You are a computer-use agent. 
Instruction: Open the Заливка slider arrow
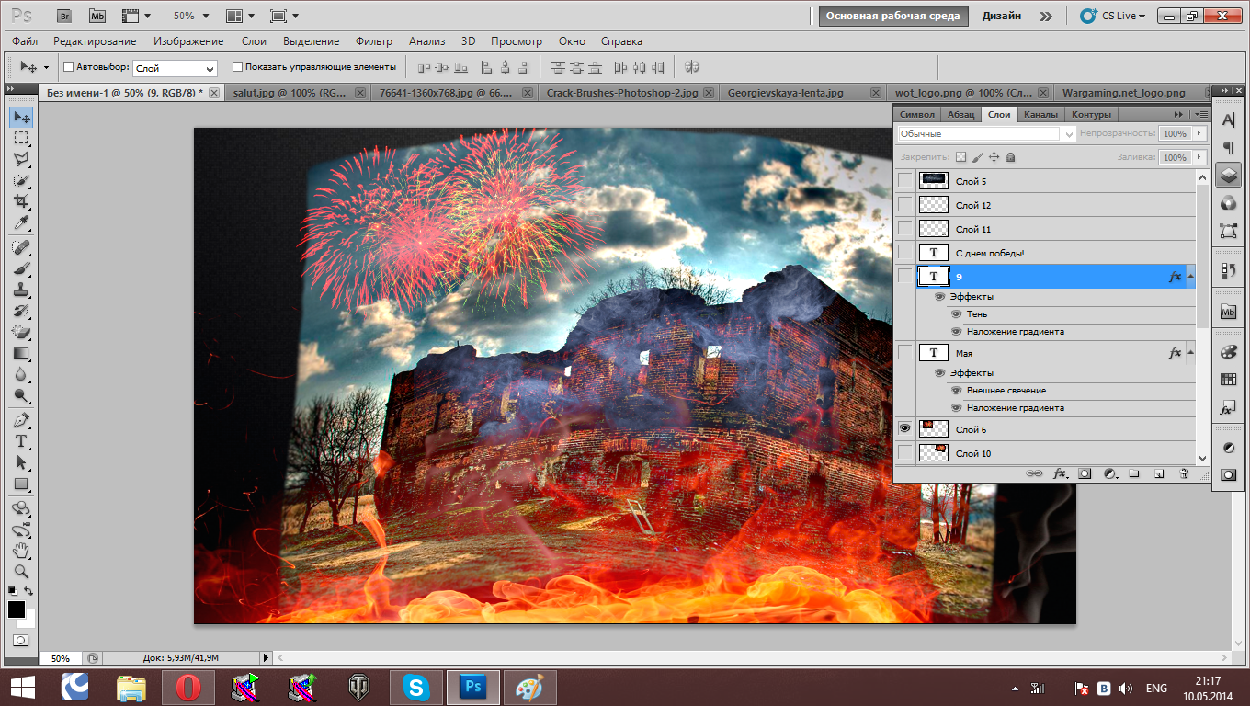click(1199, 157)
